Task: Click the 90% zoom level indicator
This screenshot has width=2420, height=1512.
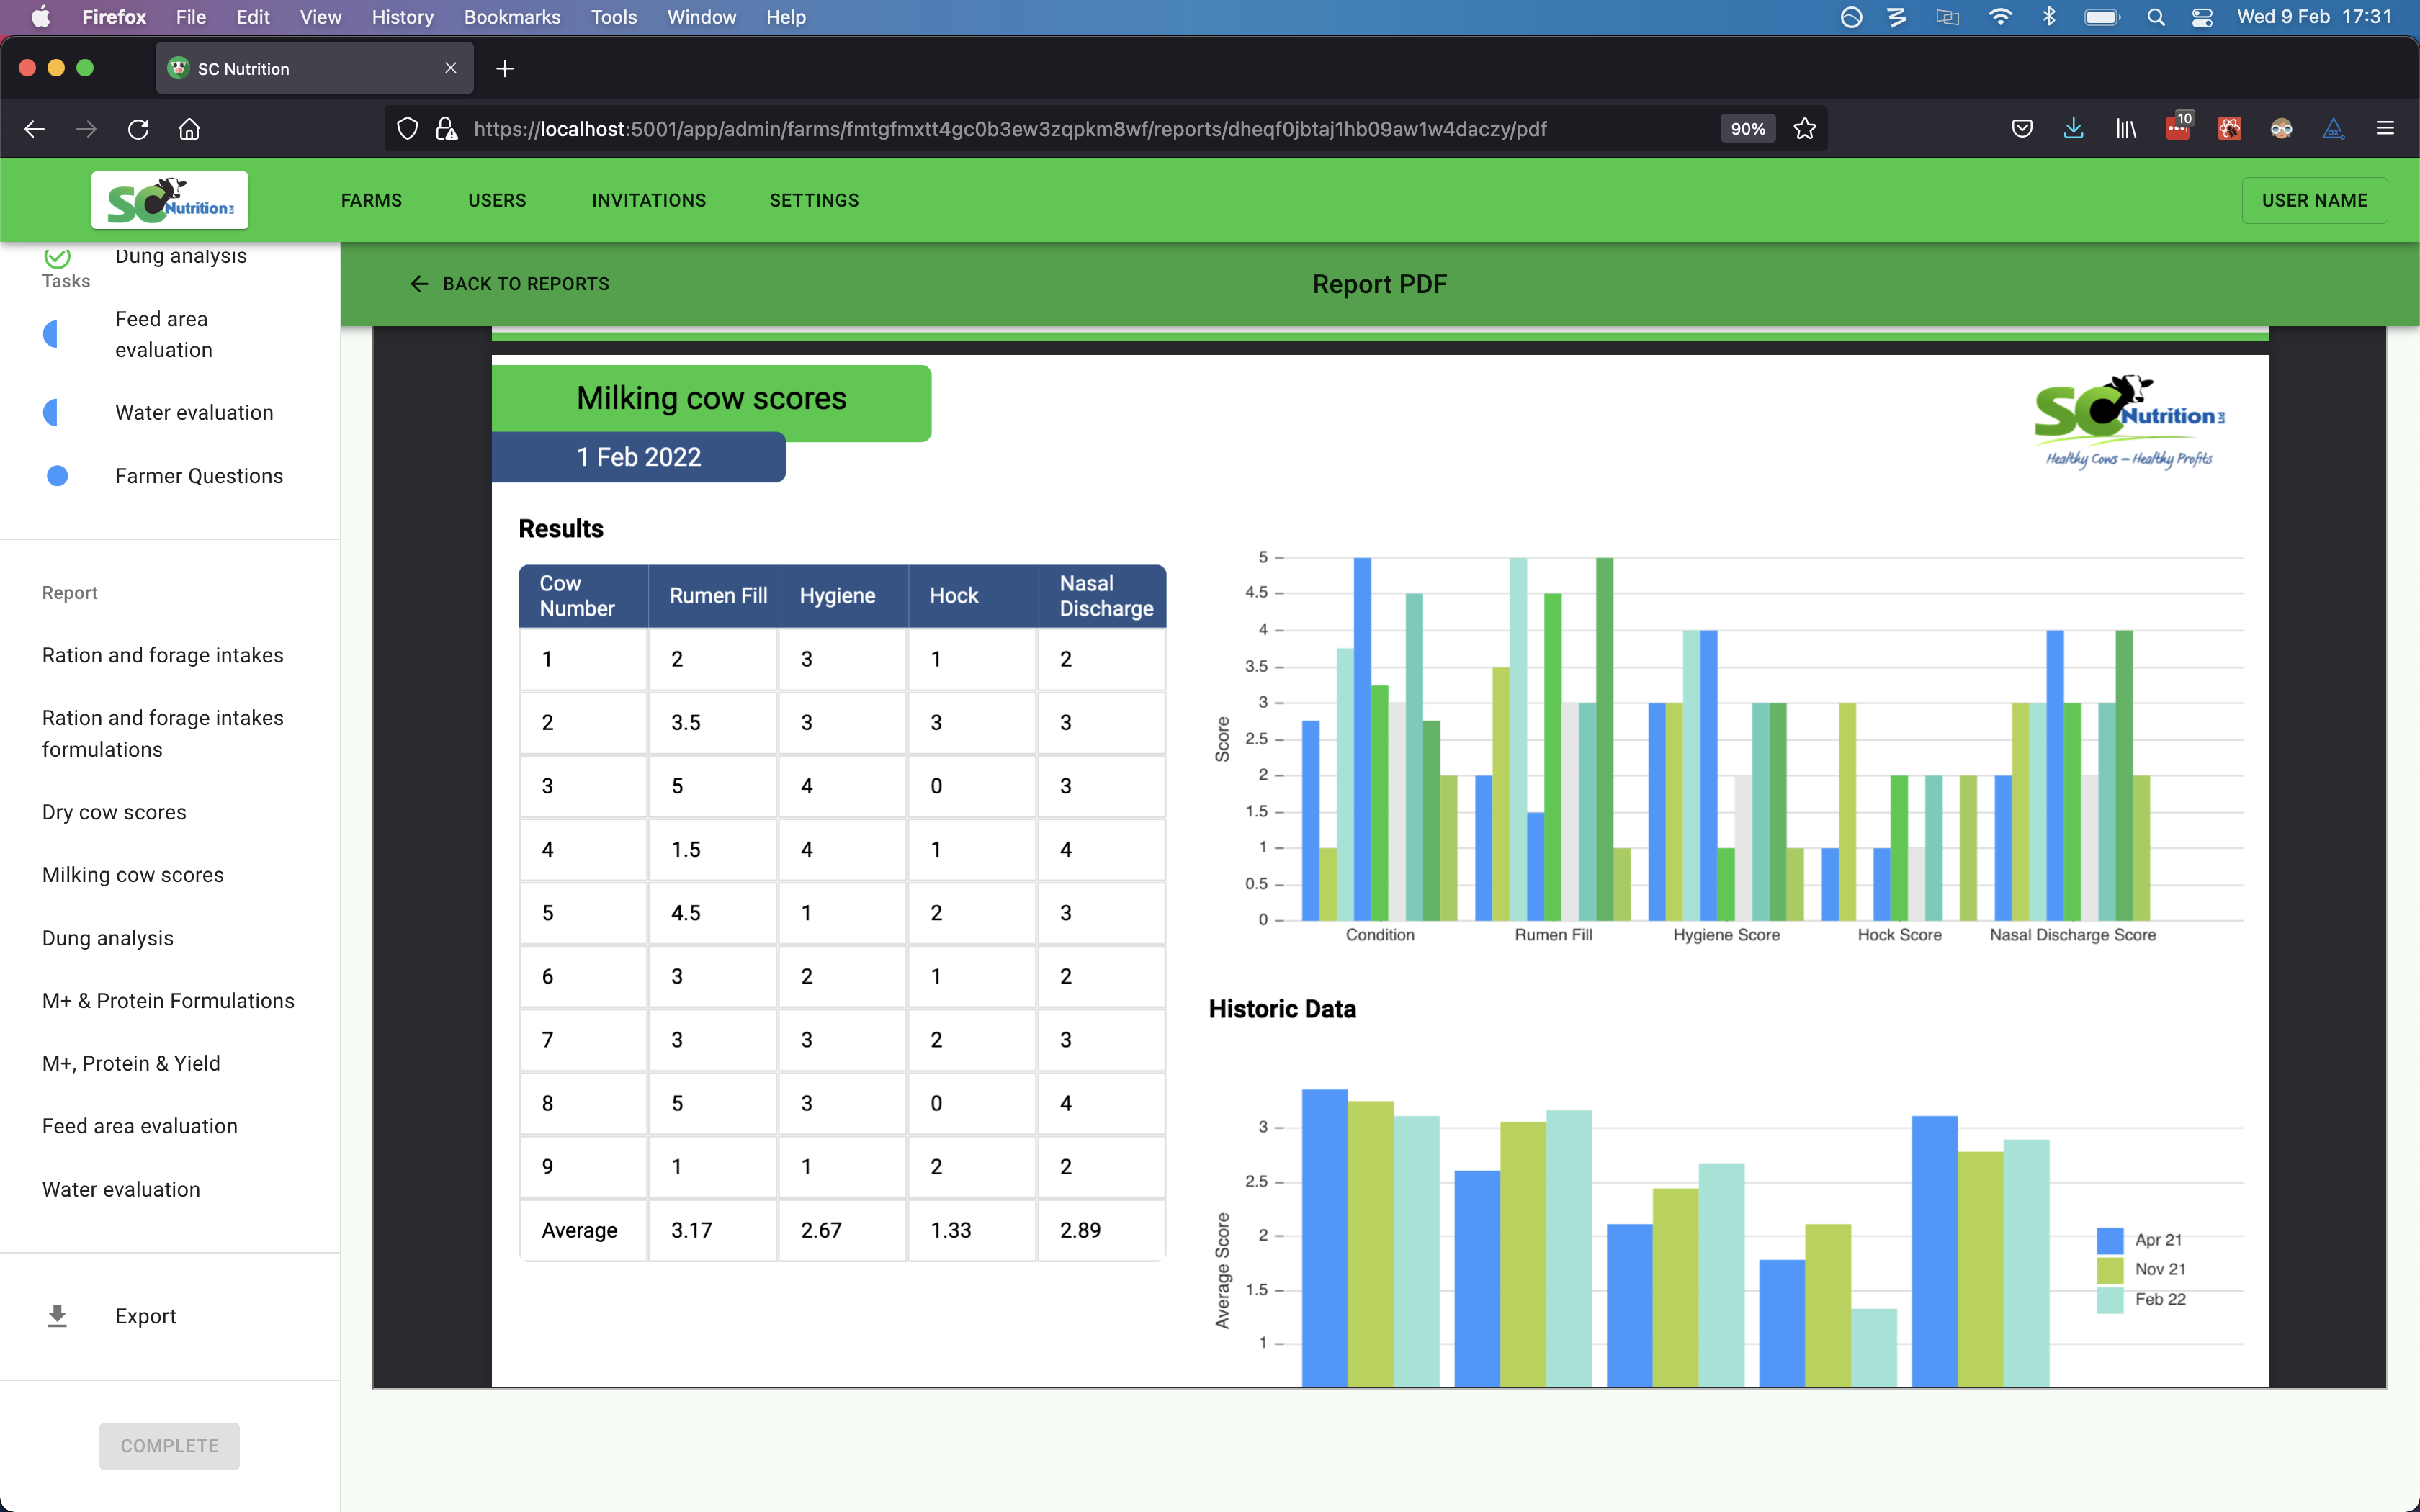Action: (1747, 129)
